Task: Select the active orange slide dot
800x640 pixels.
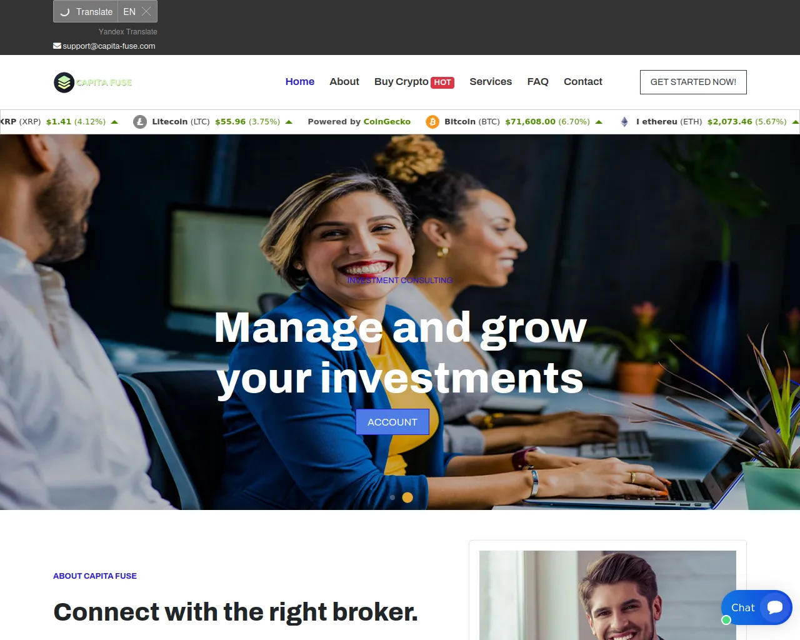Action: [x=407, y=497]
